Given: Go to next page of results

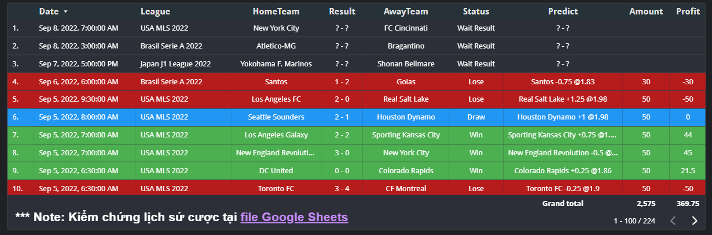Looking at the screenshot, I should click(x=695, y=221).
